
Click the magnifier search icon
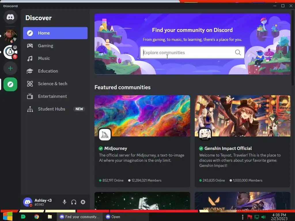click(x=238, y=52)
